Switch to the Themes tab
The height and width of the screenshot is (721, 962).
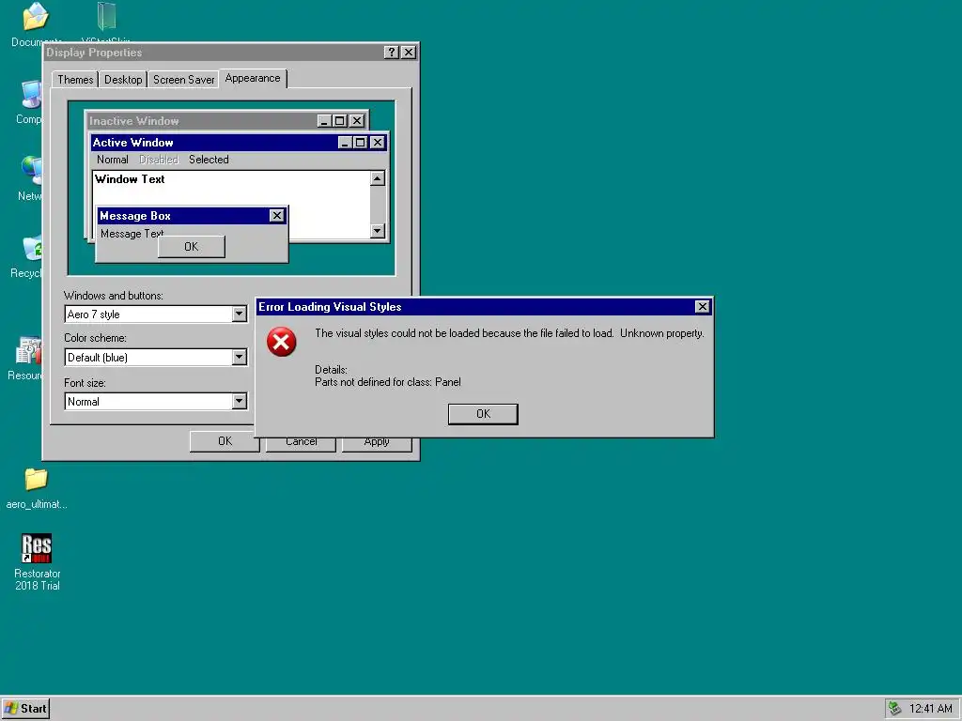[75, 80]
